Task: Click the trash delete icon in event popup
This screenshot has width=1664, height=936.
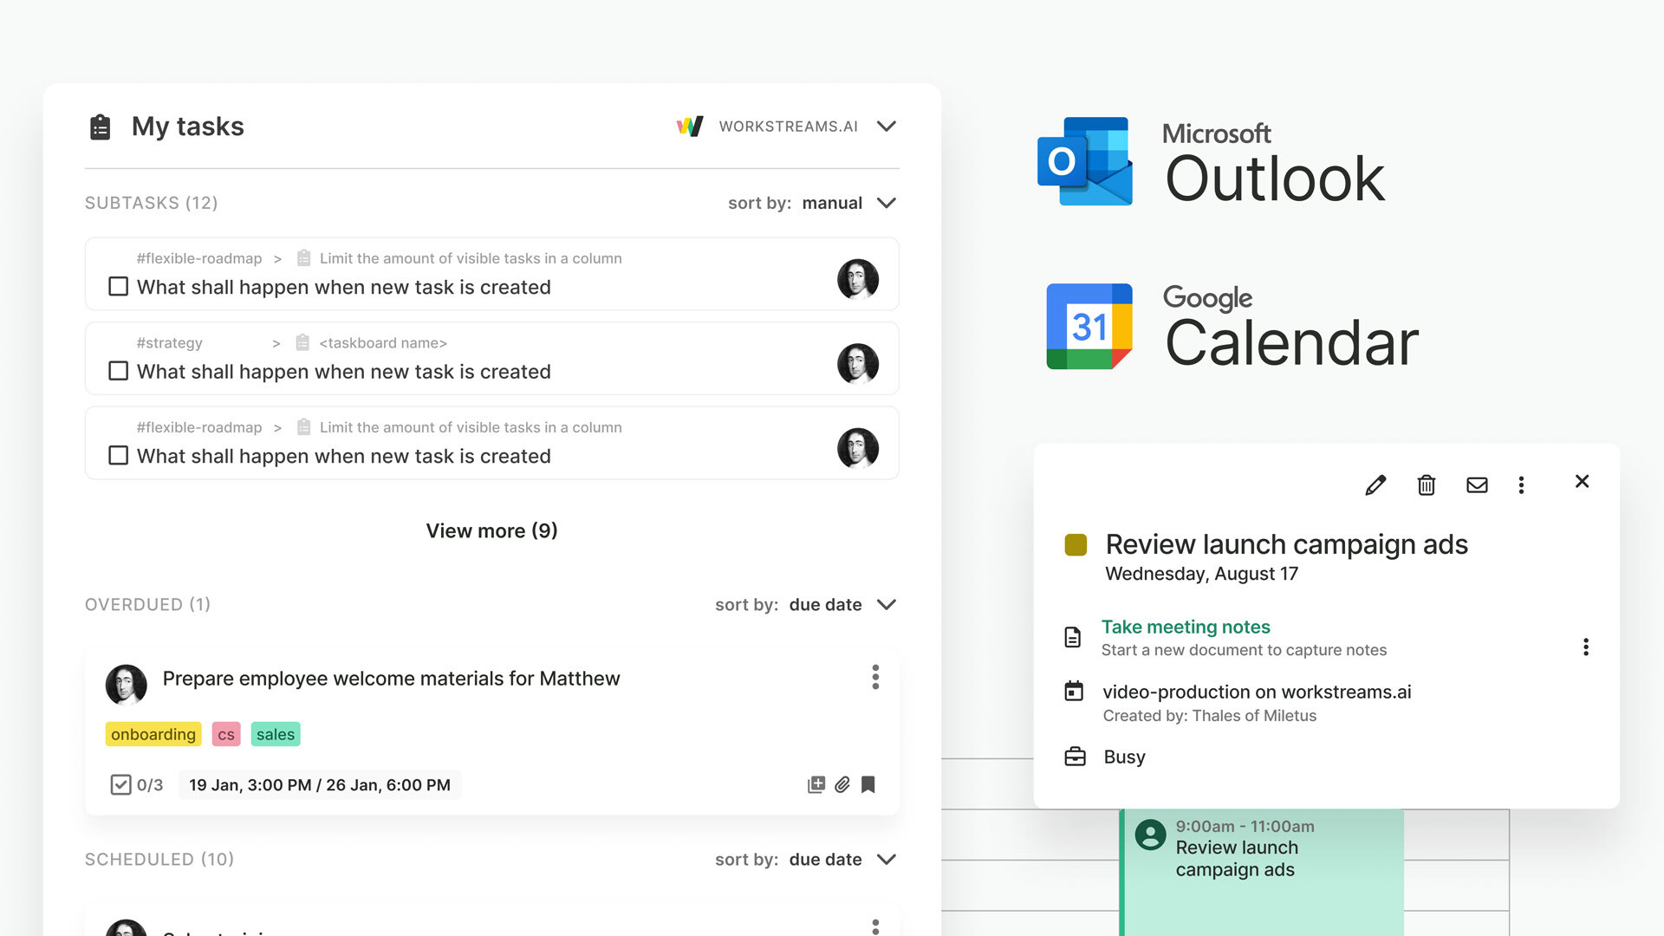Action: click(1426, 485)
